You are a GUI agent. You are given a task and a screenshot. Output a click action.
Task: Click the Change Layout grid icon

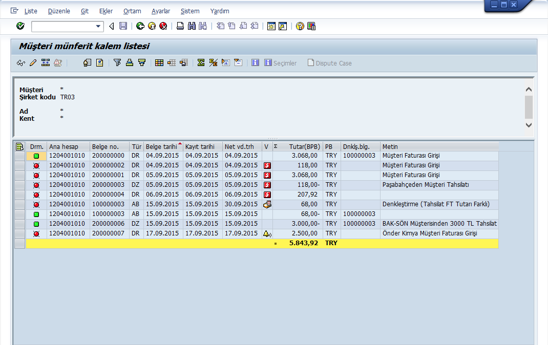click(x=159, y=63)
